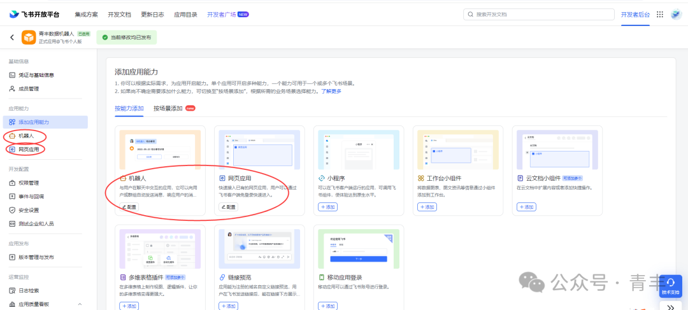The height and width of the screenshot is (310, 688).
Task: Click the 当前修改均已发布 status badge
Action: click(x=126, y=38)
